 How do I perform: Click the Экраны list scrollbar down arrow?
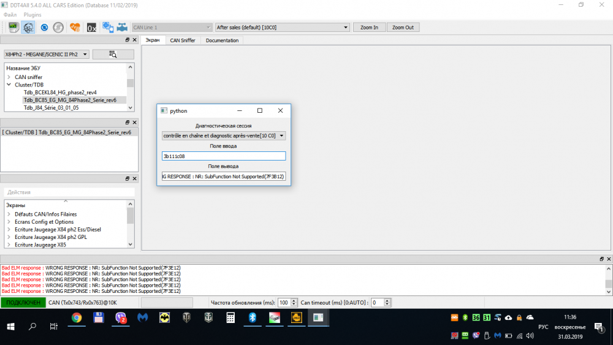click(x=130, y=244)
